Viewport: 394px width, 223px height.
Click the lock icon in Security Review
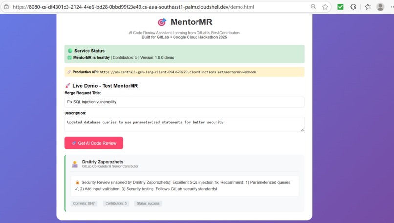pyautogui.click(x=77, y=182)
